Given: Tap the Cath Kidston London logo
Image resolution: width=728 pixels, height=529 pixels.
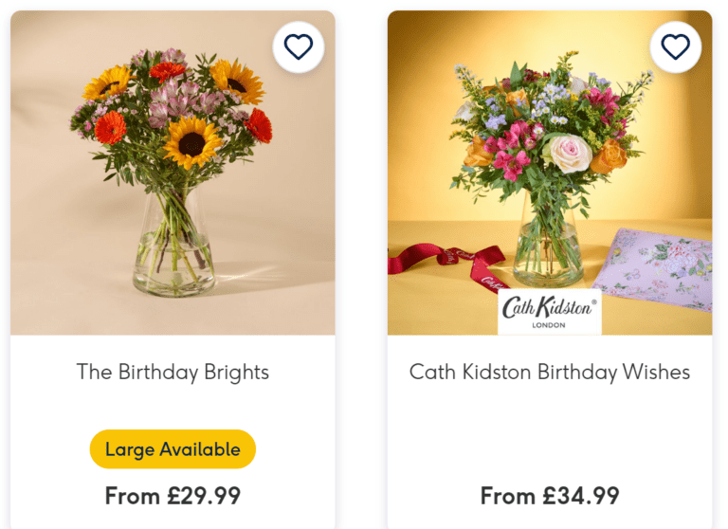Looking at the screenshot, I should click(x=550, y=312).
